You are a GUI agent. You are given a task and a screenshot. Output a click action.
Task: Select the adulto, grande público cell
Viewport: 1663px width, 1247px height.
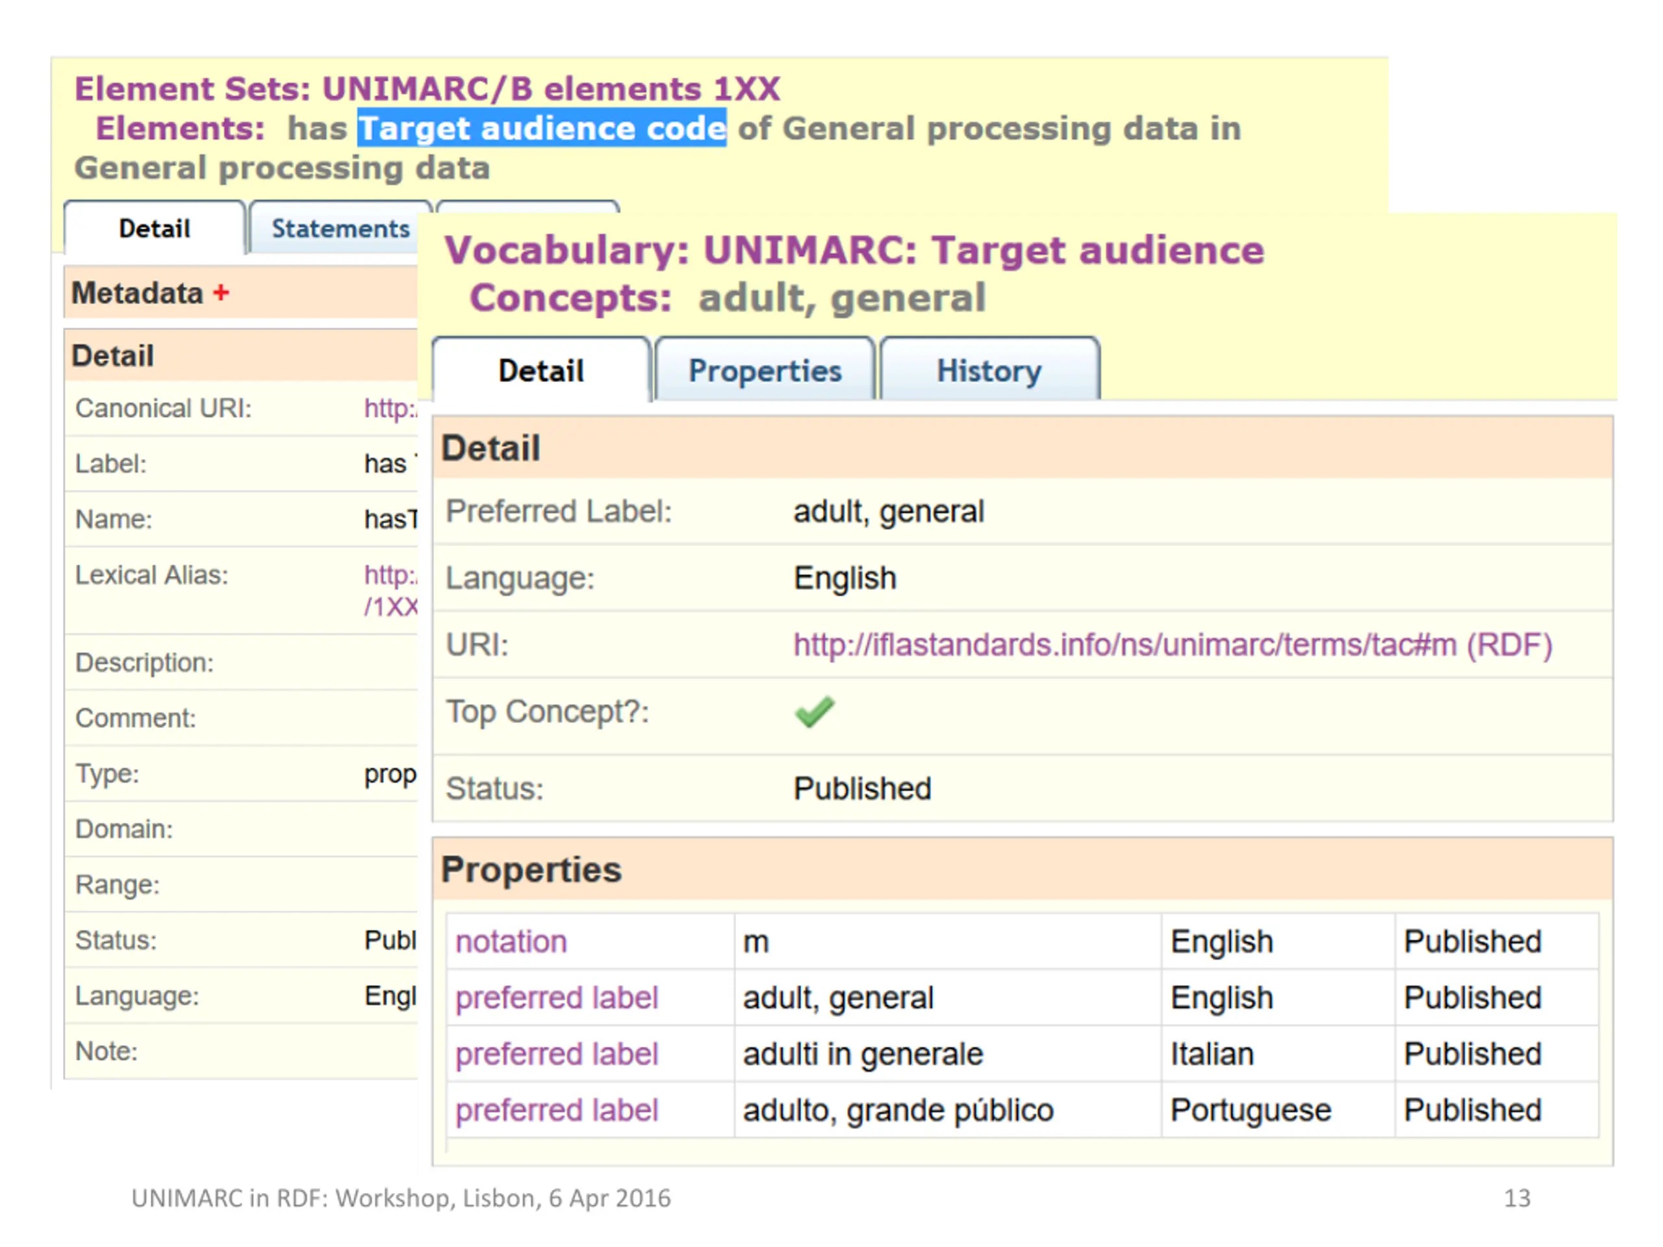947,1111
